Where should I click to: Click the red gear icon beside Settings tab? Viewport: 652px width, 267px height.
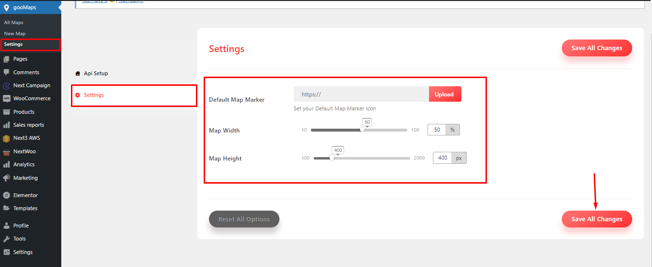[x=78, y=95]
